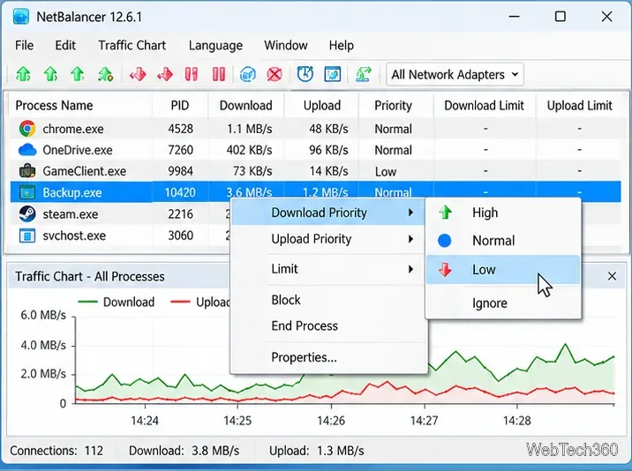This screenshot has width=632, height=471.
Task: Click the Chrome icon in the process list
Action: (x=27, y=129)
